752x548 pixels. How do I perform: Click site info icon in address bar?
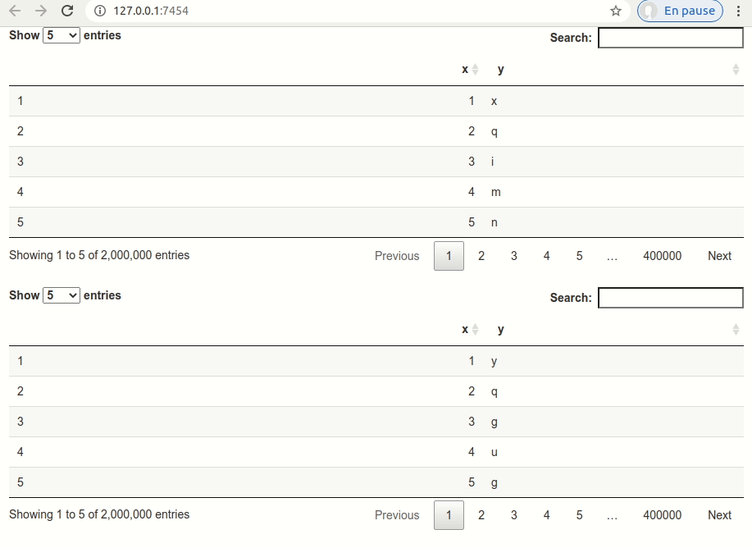(x=99, y=11)
